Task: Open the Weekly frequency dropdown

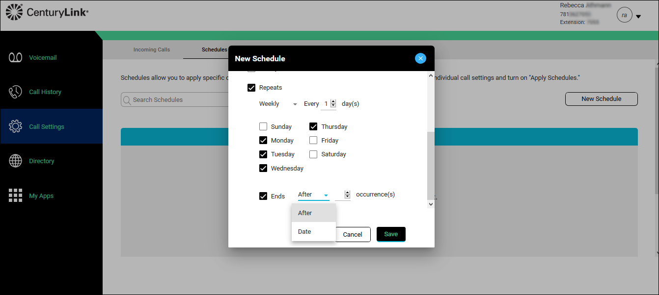Action: tap(278, 104)
